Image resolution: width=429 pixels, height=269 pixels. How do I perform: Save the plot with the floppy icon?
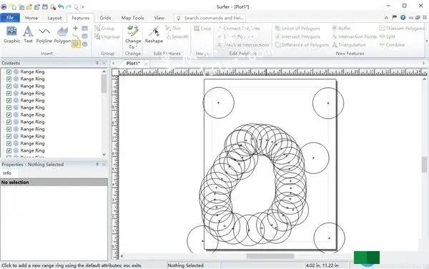coord(45,6)
